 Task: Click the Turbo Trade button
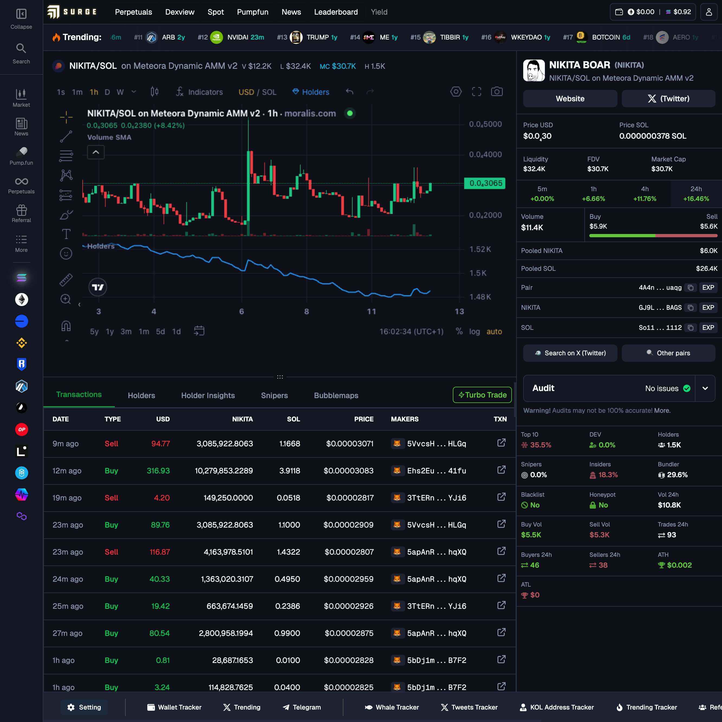pos(482,395)
